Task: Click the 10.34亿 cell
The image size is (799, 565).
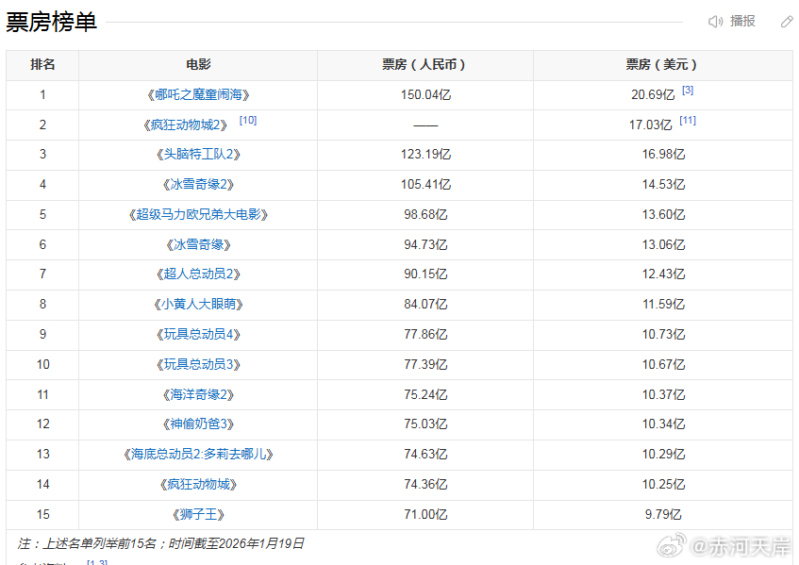Action: point(663,424)
